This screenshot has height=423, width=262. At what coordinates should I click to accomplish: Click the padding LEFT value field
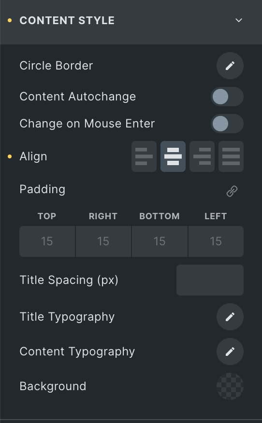[216, 241]
